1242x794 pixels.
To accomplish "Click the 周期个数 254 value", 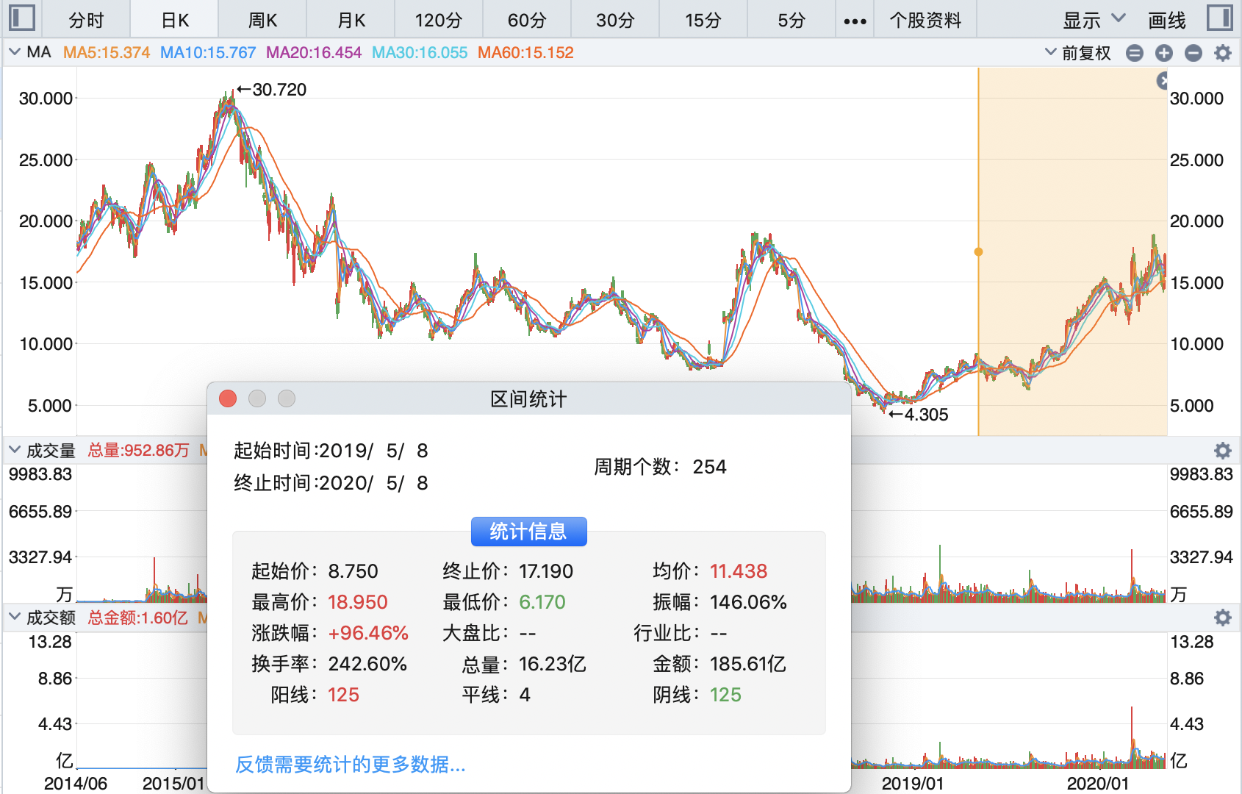I will click(709, 467).
